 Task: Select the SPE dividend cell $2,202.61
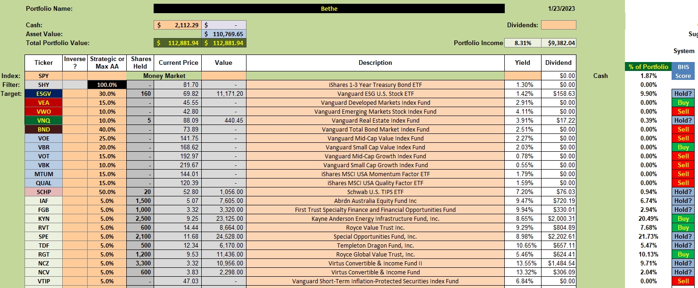pyautogui.click(x=558, y=236)
